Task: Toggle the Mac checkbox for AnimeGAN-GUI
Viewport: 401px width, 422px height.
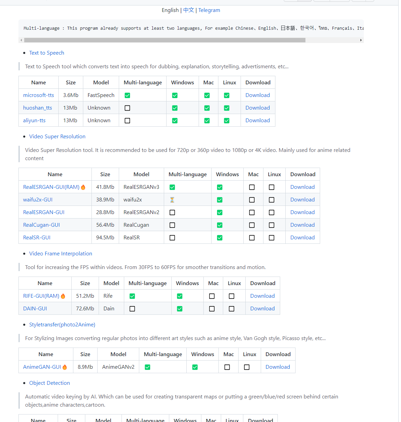Action: tap(227, 367)
